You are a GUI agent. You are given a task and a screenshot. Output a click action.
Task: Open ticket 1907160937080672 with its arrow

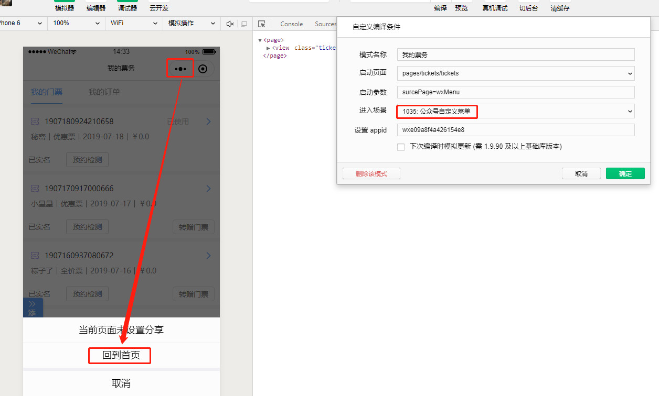(x=208, y=256)
